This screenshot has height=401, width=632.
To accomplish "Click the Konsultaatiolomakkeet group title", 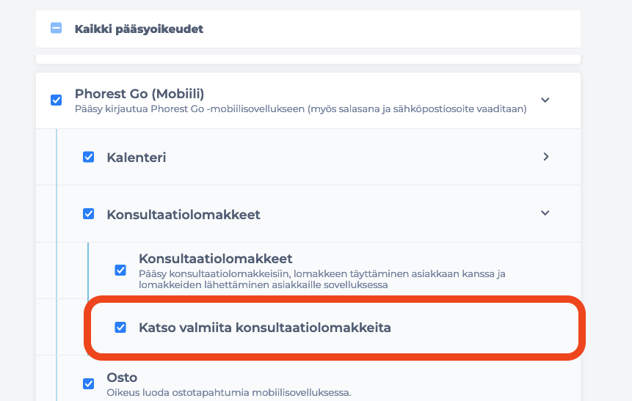I will click(x=184, y=215).
